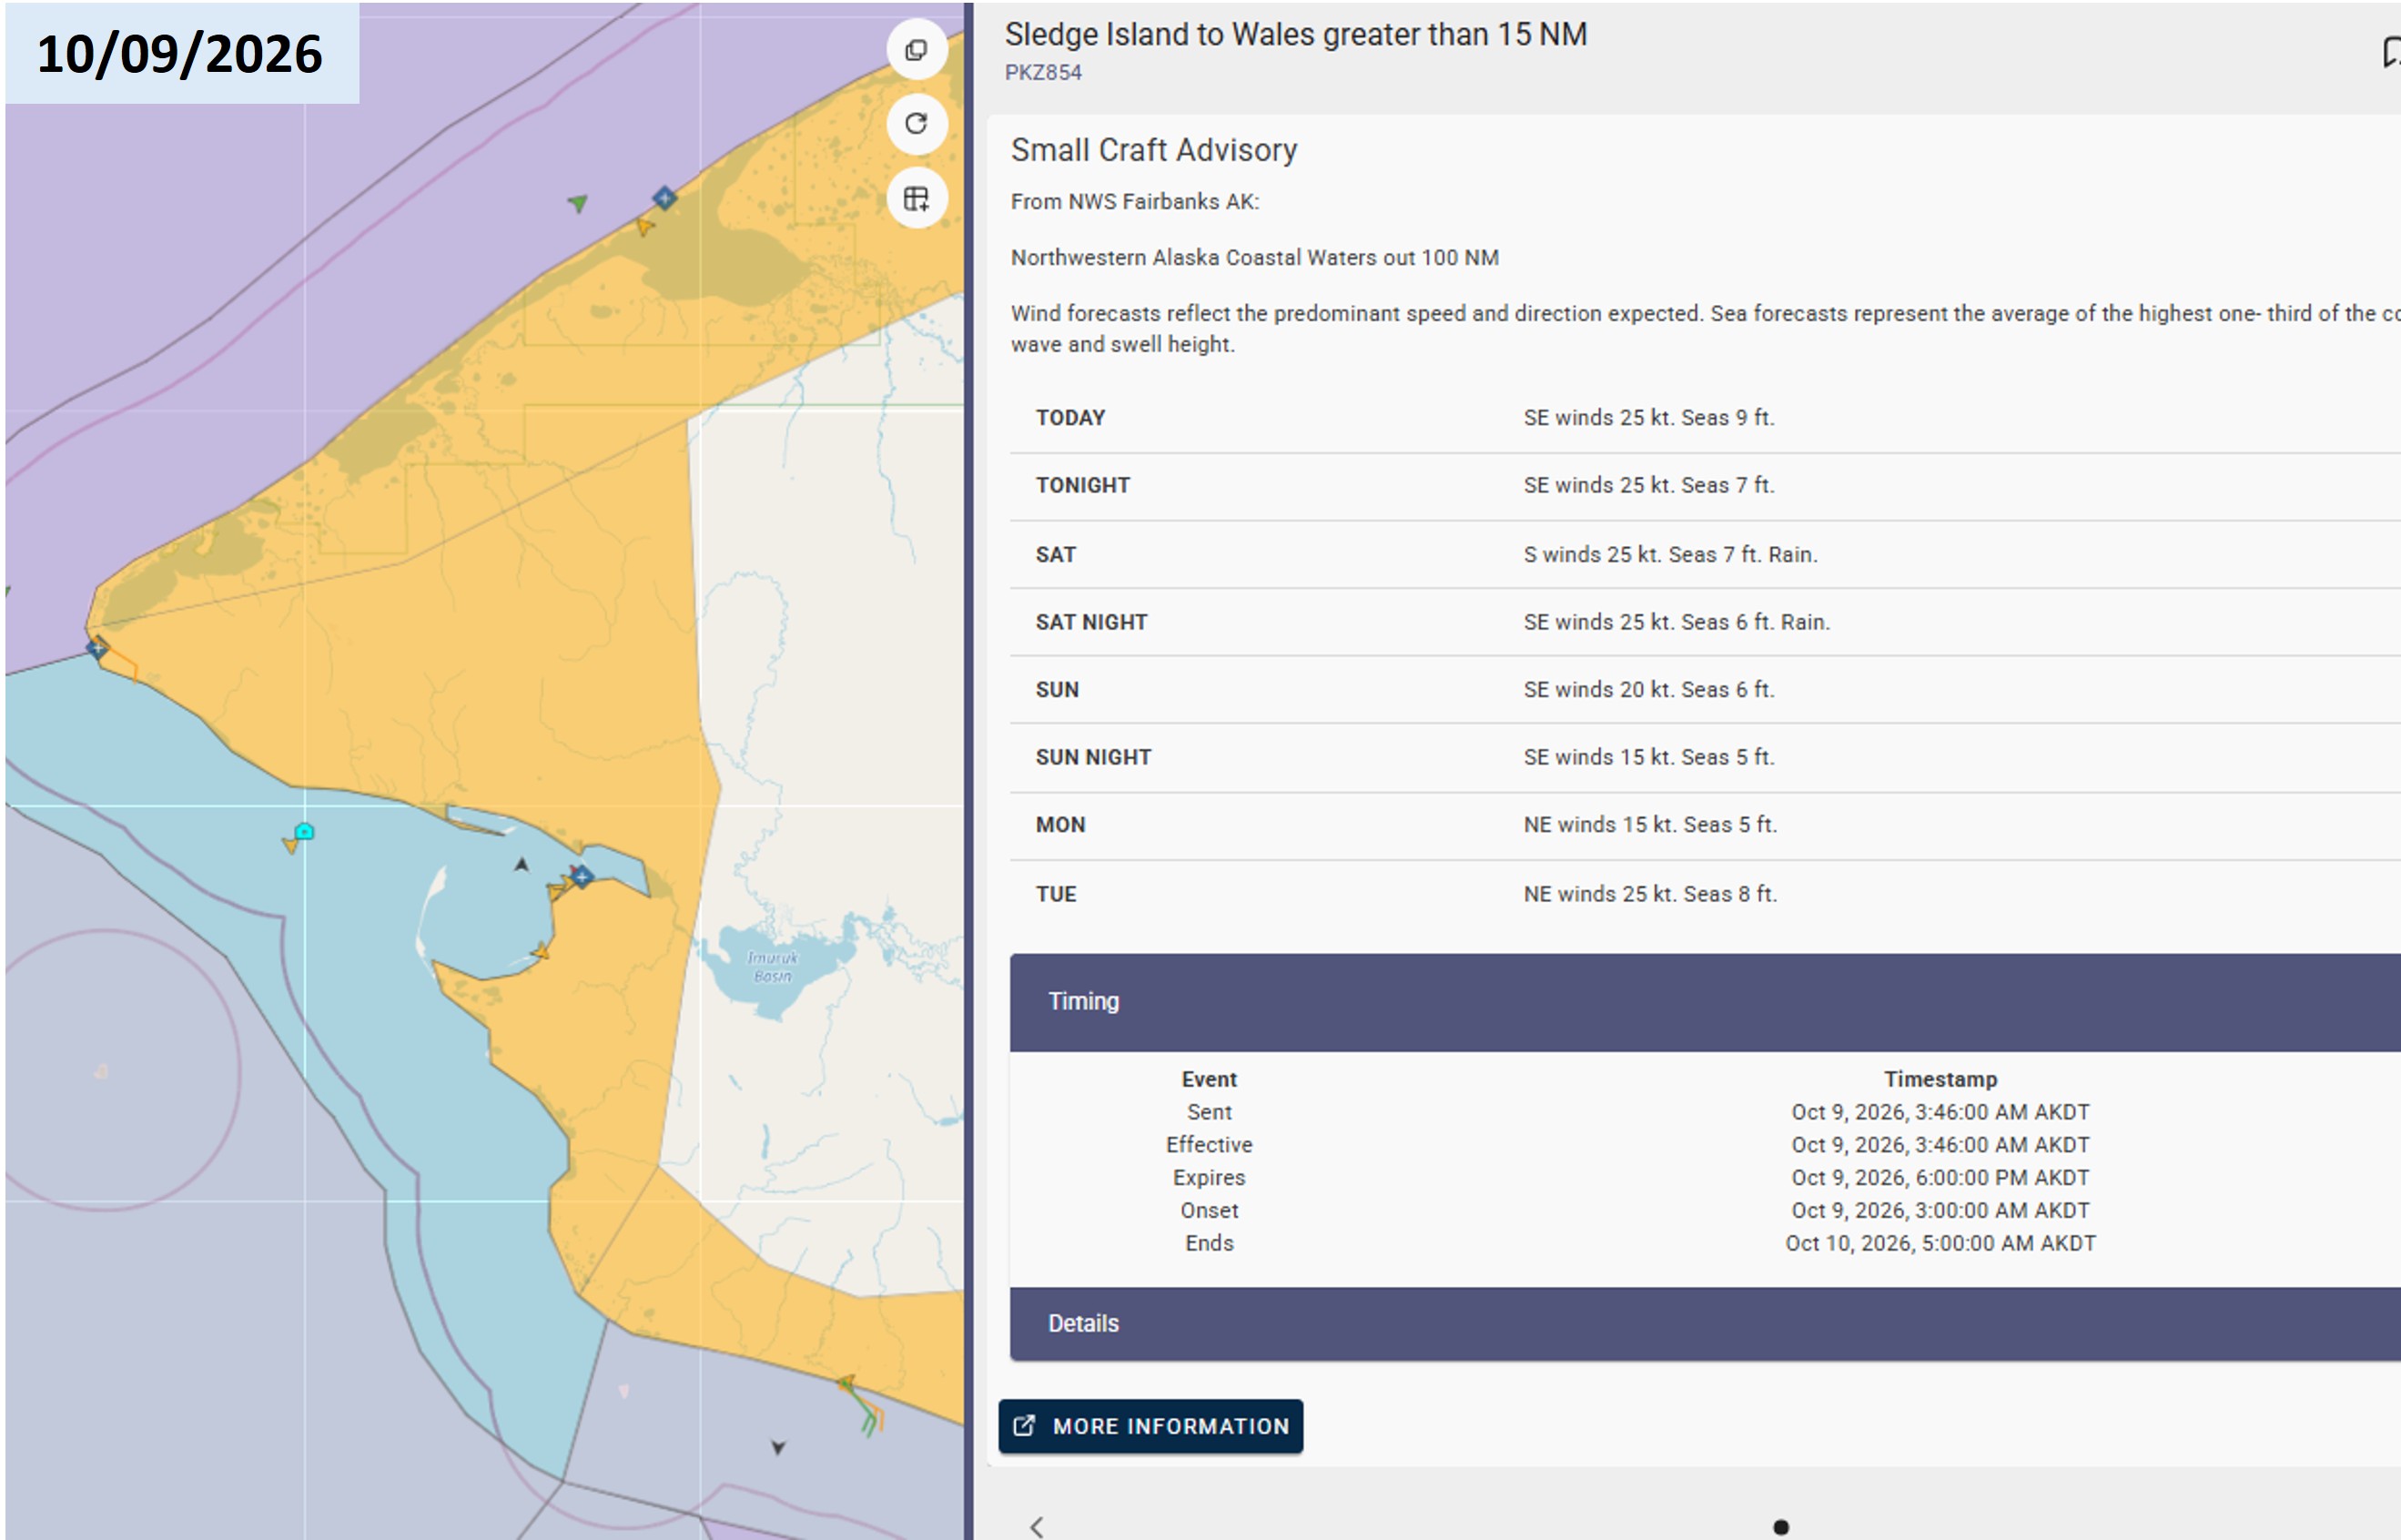Collapse the Timing section header
2401x1540 pixels.
coord(1705,1001)
